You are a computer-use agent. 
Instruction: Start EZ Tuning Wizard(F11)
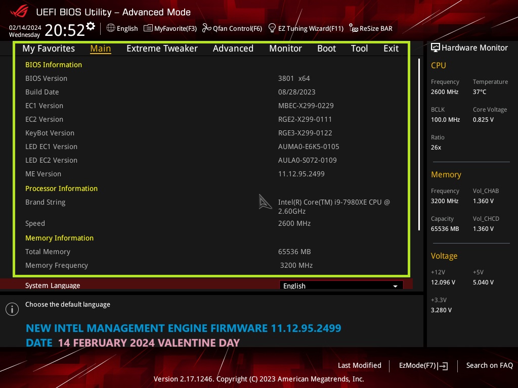(x=306, y=28)
